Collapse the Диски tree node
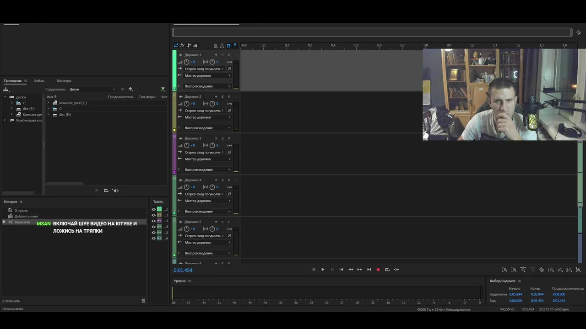 [x=6, y=97]
